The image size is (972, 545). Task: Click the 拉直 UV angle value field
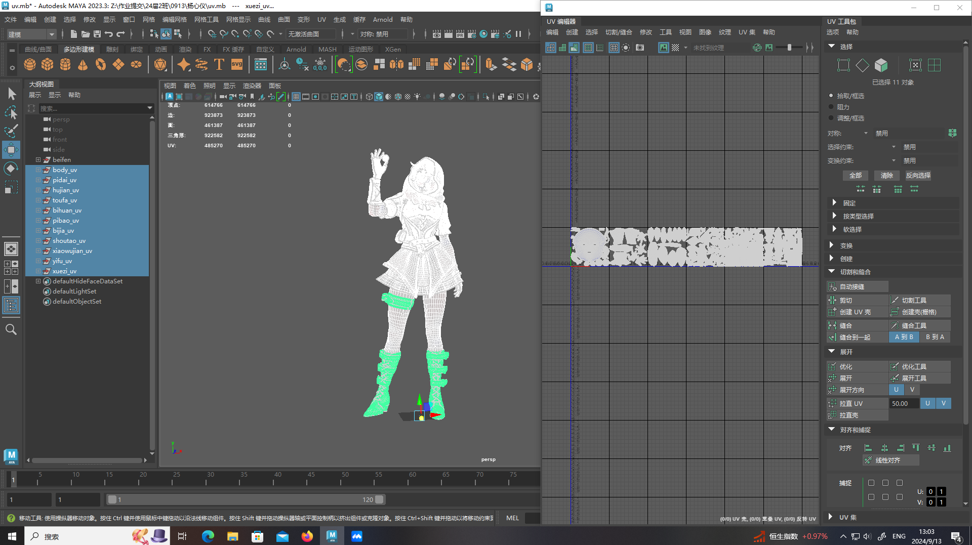click(x=904, y=403)
